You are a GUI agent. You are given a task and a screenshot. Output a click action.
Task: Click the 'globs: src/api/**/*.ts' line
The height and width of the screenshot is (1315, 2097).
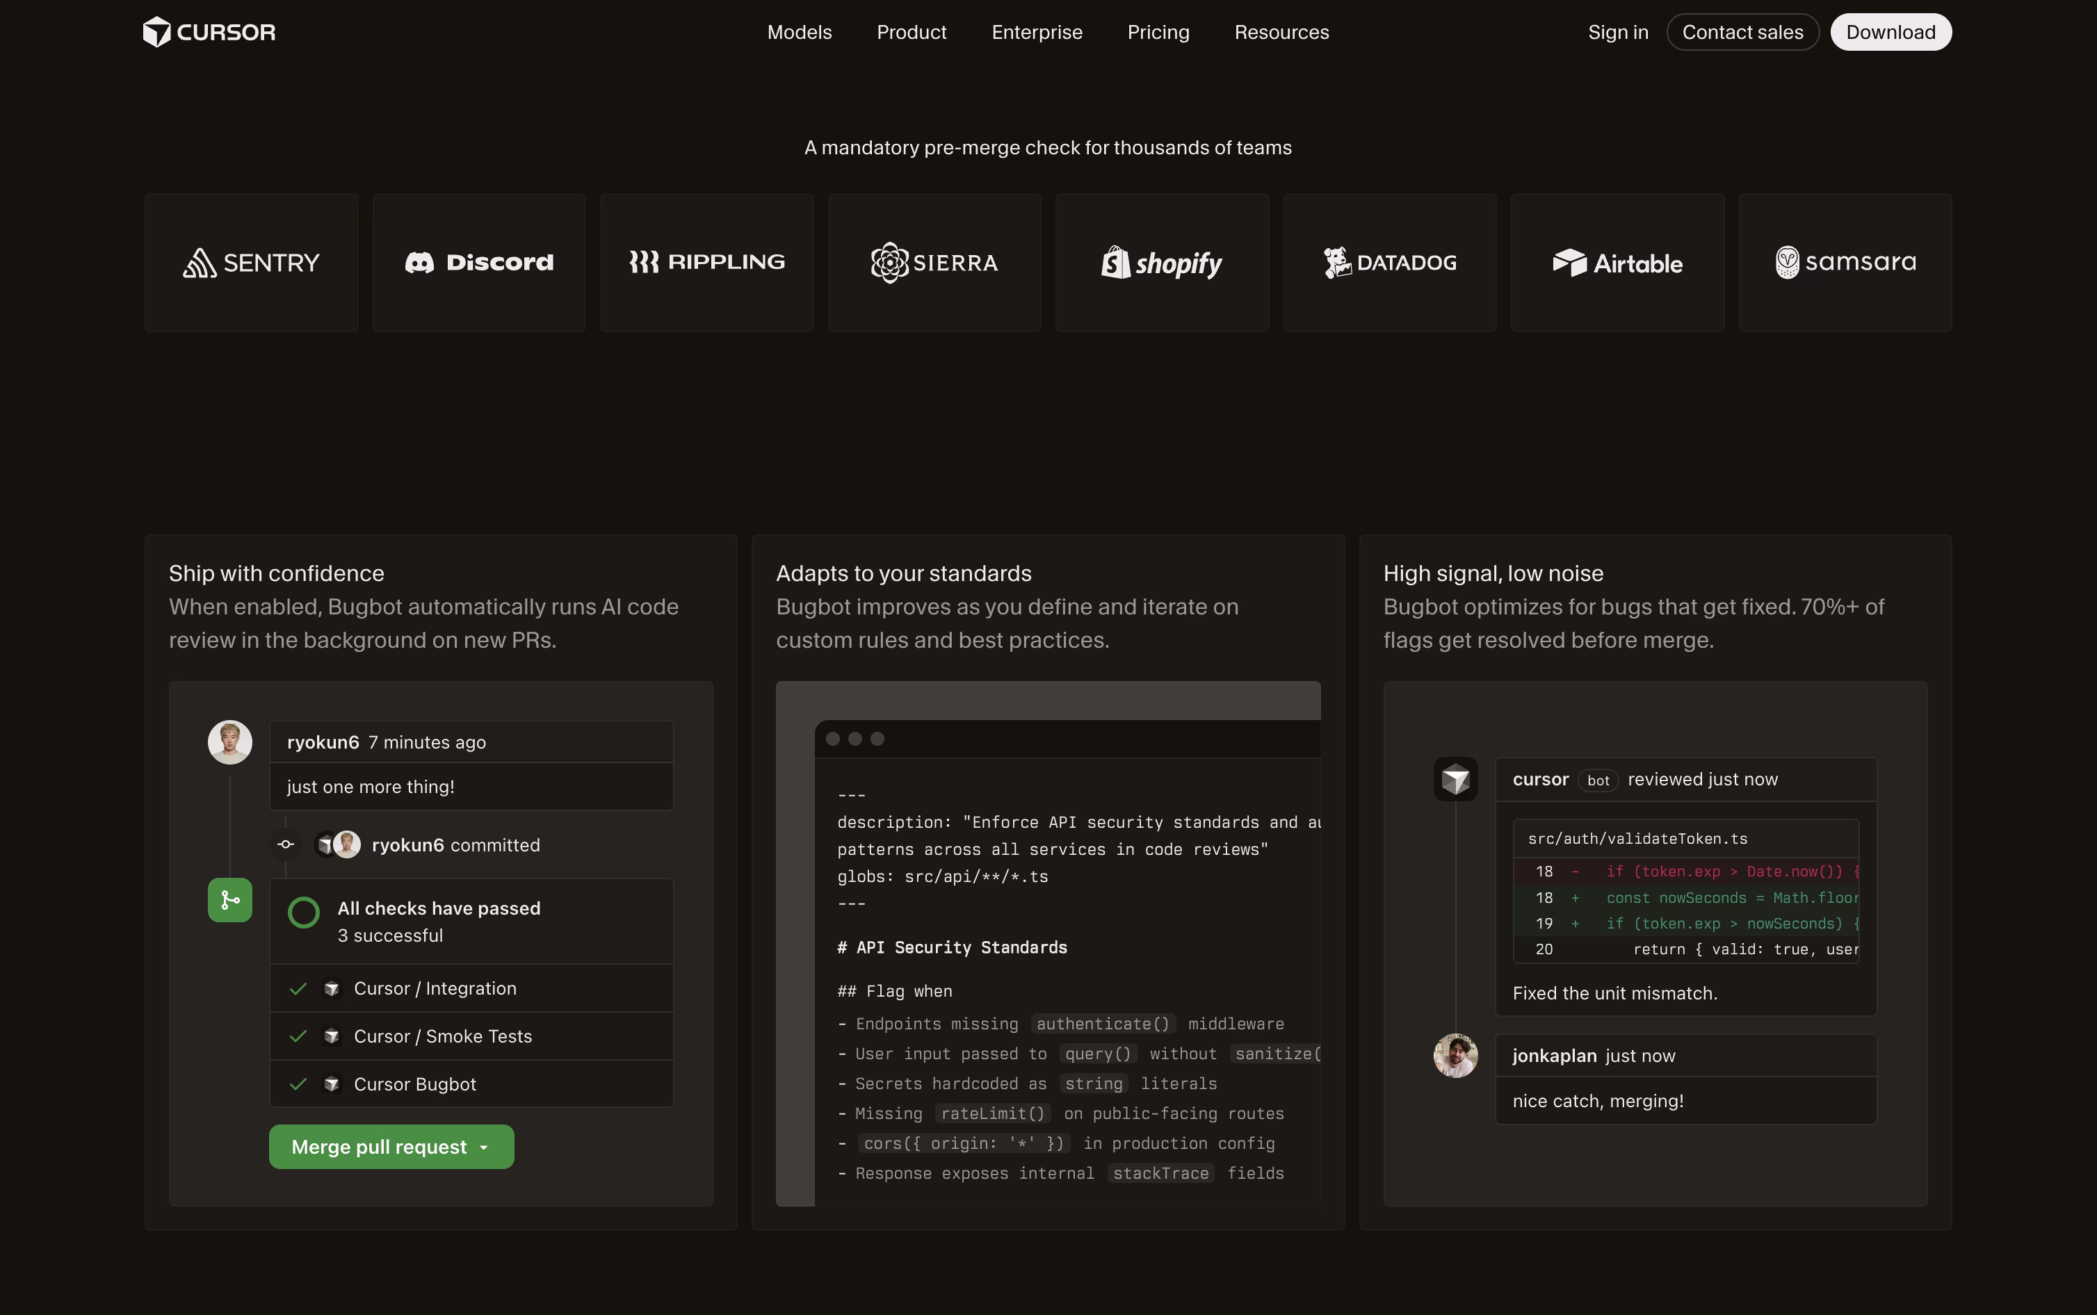pos(943,876)
